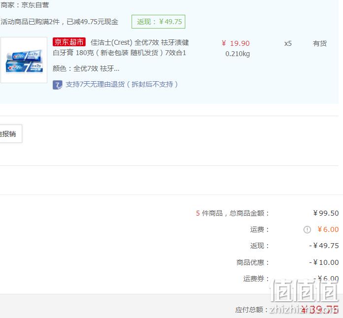This screenshot has width=343, height=318.
Task: Select the product price ¥19.90
Action: 236,43
